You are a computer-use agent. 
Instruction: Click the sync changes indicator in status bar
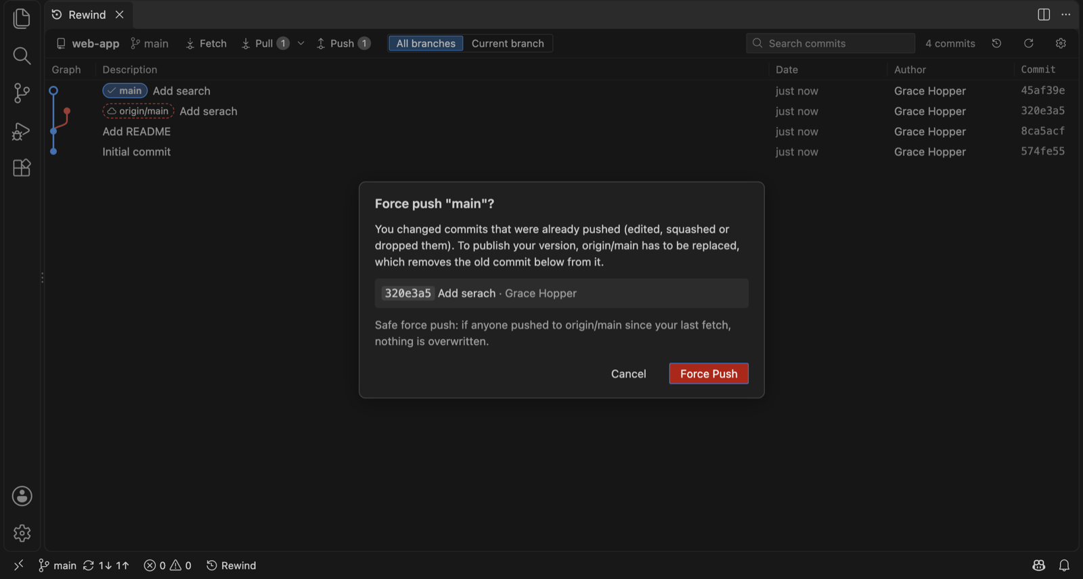106,565
